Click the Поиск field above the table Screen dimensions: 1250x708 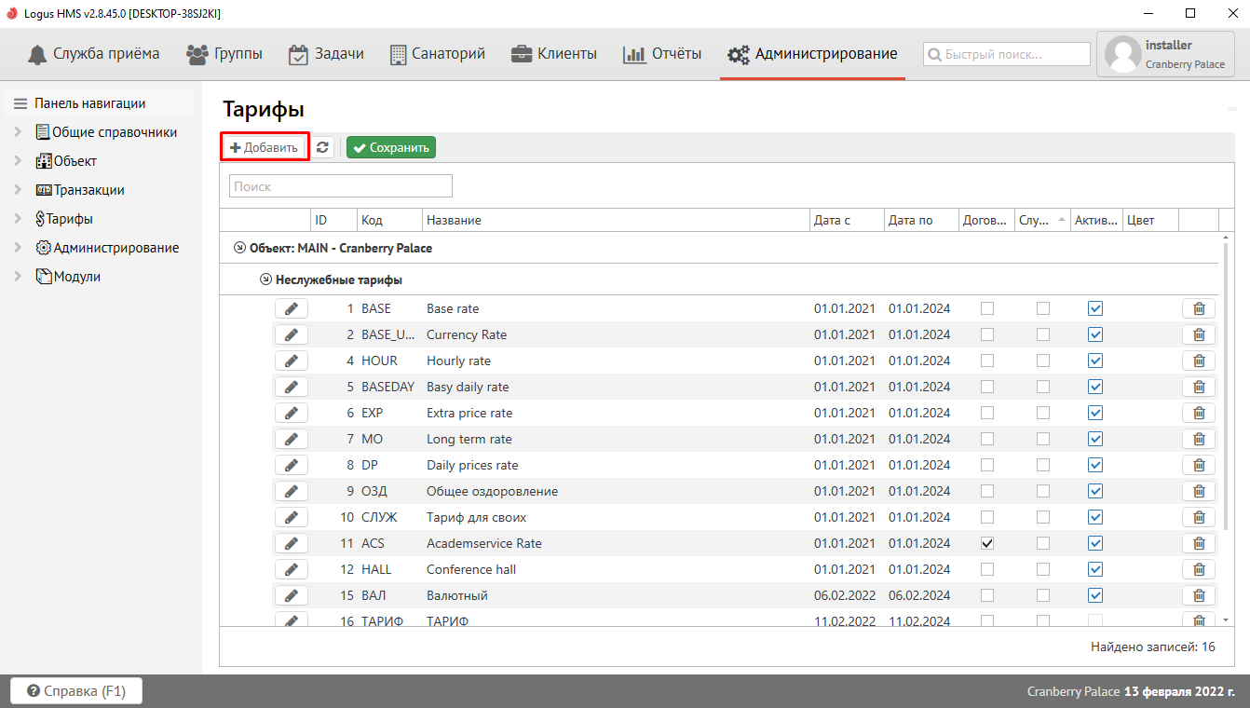(x=340, y=186)
